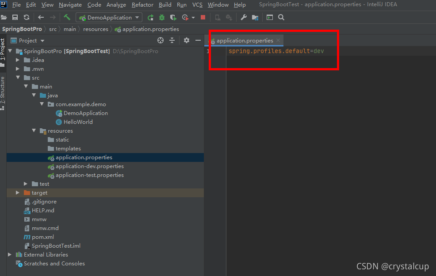The image size is (436, 276).
Task: Open Settings via the wrench icon
Action: [244, 18]
